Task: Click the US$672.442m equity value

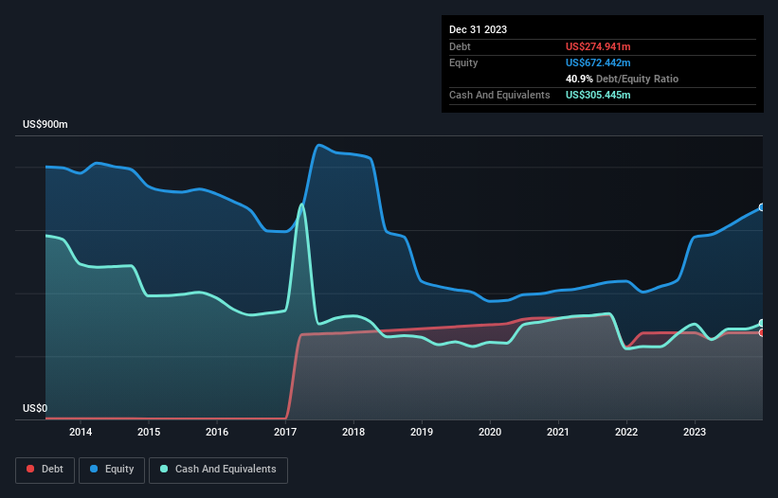Action: pos(598,62)
